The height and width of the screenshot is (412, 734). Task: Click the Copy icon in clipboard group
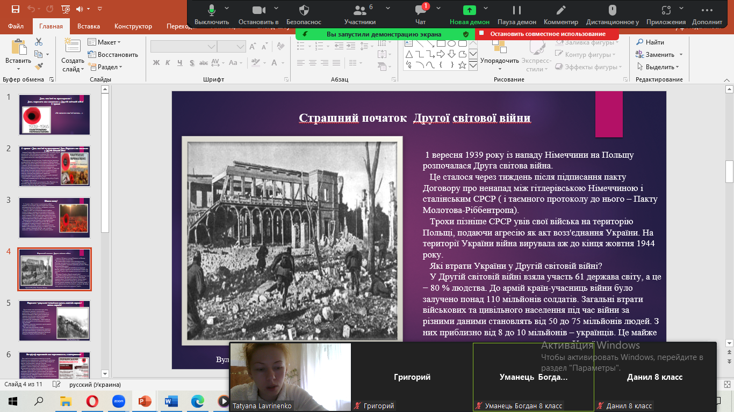point(39,54)
